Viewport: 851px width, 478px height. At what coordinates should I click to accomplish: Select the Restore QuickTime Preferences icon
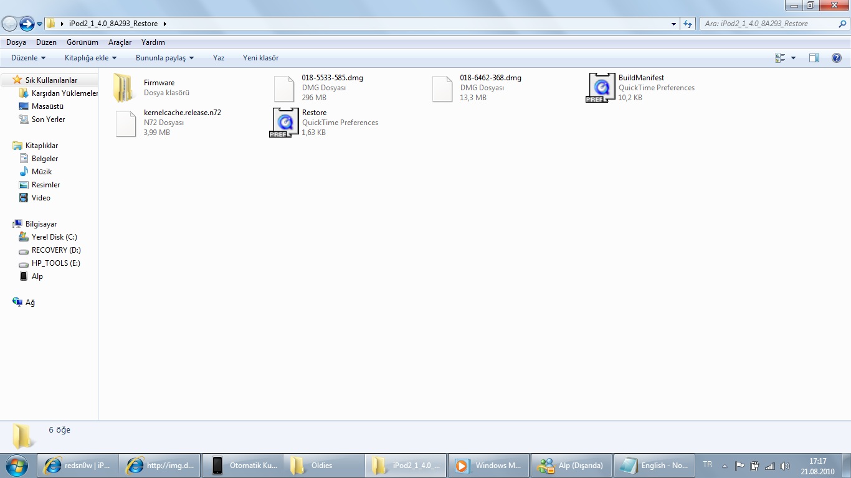coord(284,123)
